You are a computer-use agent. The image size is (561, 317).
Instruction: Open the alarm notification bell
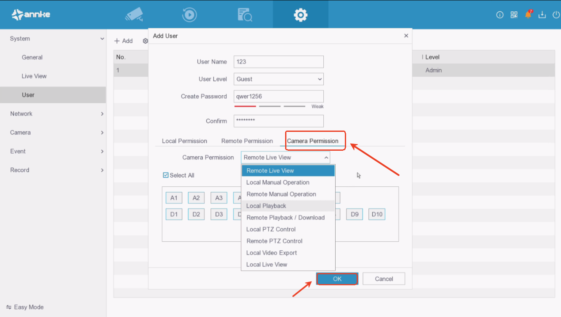528,15
